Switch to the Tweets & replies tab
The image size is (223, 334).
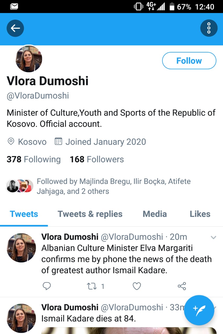(x=90, y=214)
